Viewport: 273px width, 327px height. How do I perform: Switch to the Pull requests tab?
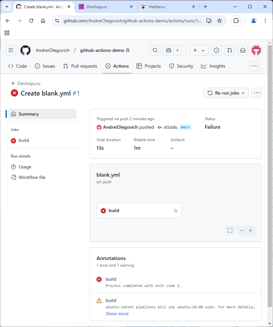[80, 66]
